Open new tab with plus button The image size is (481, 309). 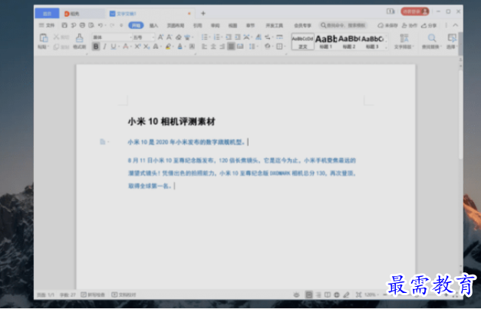(203, 13)
